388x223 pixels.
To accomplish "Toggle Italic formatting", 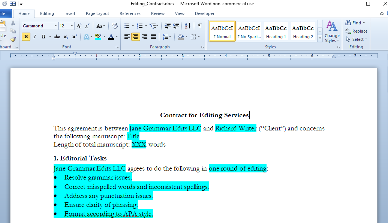I will point(34,37).
